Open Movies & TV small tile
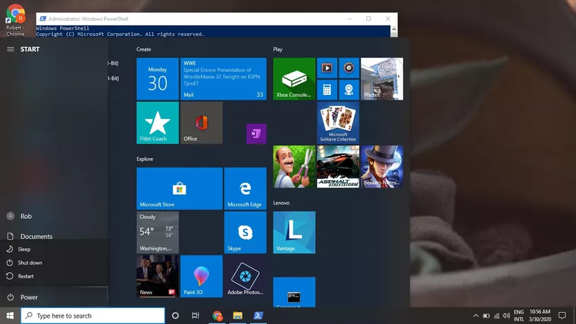The image size is (576, 324). pyautogui.click(x=327, y=68)
